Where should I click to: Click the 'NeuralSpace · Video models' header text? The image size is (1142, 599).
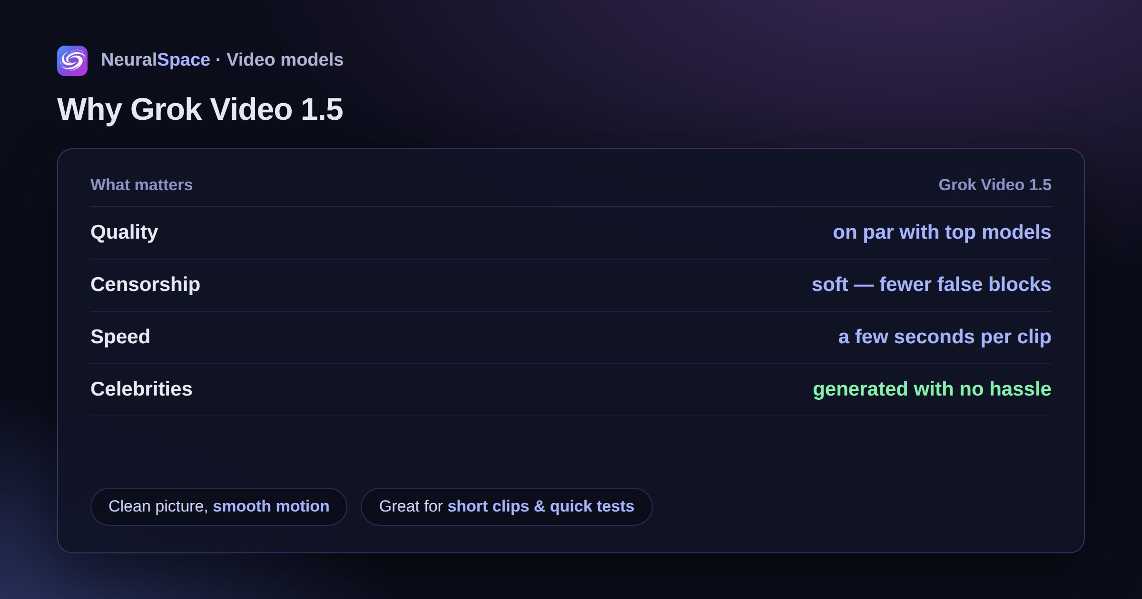[222, 60]
